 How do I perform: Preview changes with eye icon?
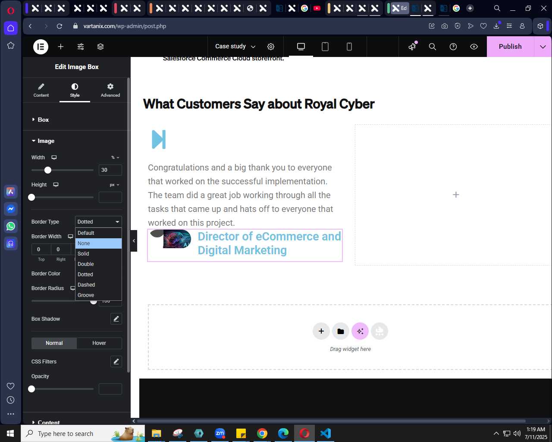pos(474,47)
